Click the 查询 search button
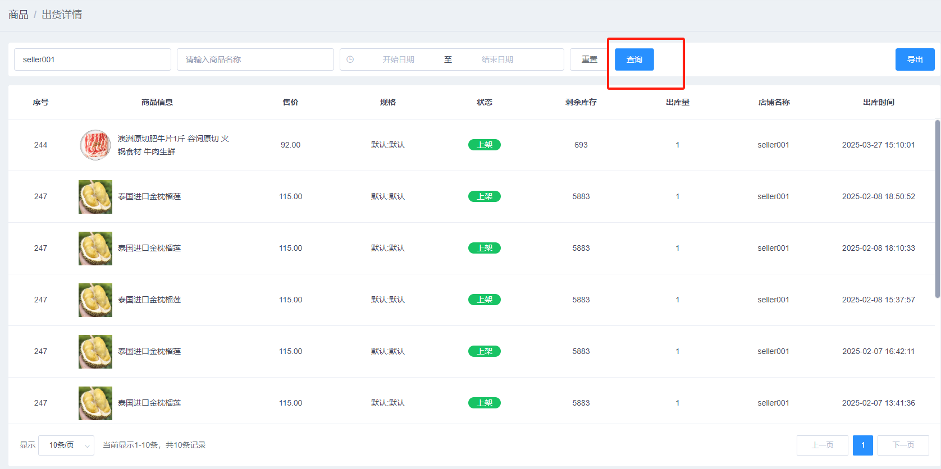941x469 pixels. point(634,59)
